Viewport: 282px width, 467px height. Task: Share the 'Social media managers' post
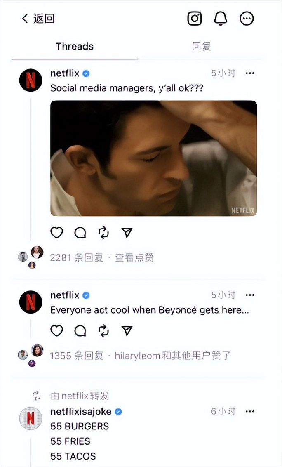127,233
